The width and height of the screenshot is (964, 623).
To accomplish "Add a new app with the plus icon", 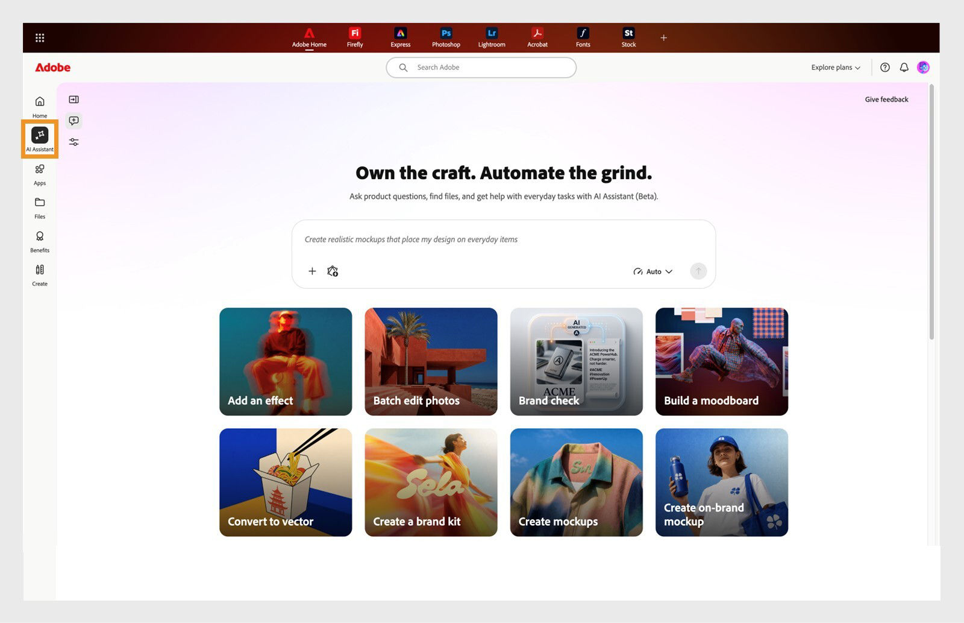I will coord(663,37).
